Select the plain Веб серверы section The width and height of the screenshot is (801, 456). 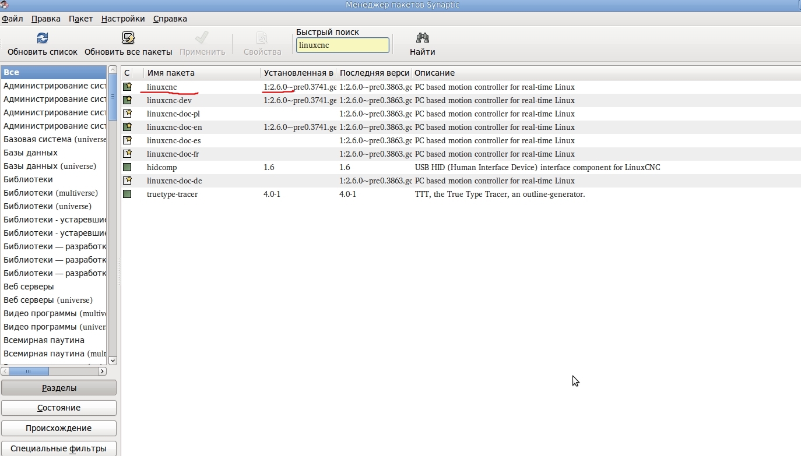click(54, 287)
